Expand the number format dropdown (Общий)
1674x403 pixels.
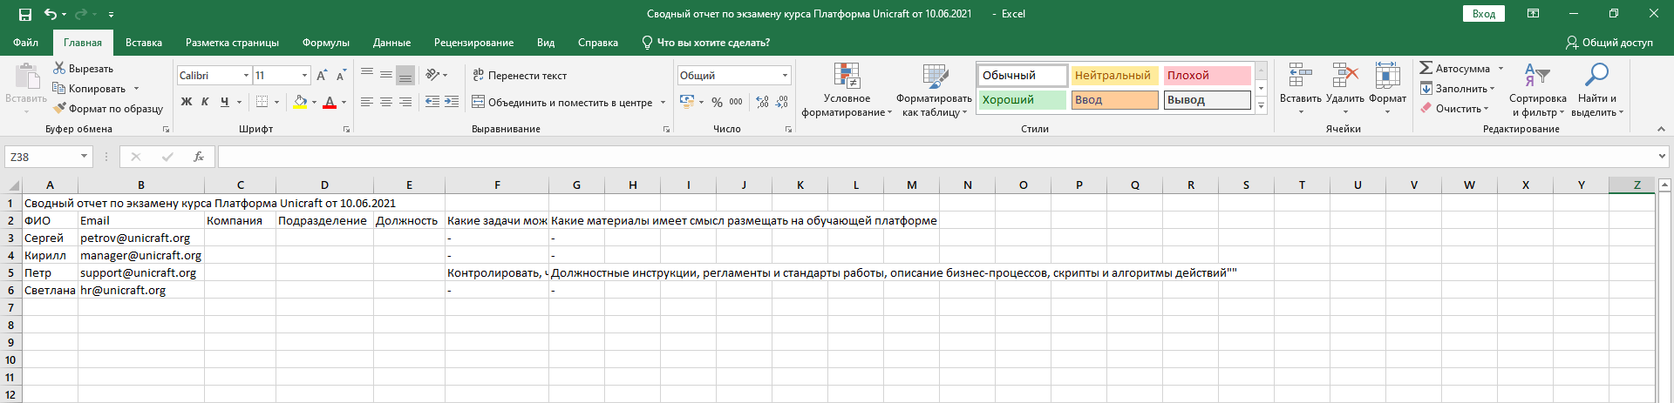(x=785, y=76)
